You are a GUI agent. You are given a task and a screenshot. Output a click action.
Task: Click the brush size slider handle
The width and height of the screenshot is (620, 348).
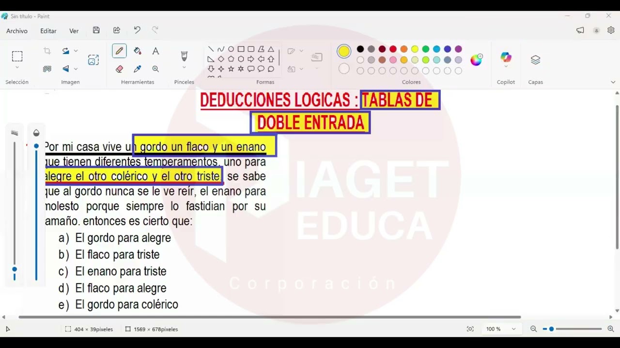[x=15, y=270]
